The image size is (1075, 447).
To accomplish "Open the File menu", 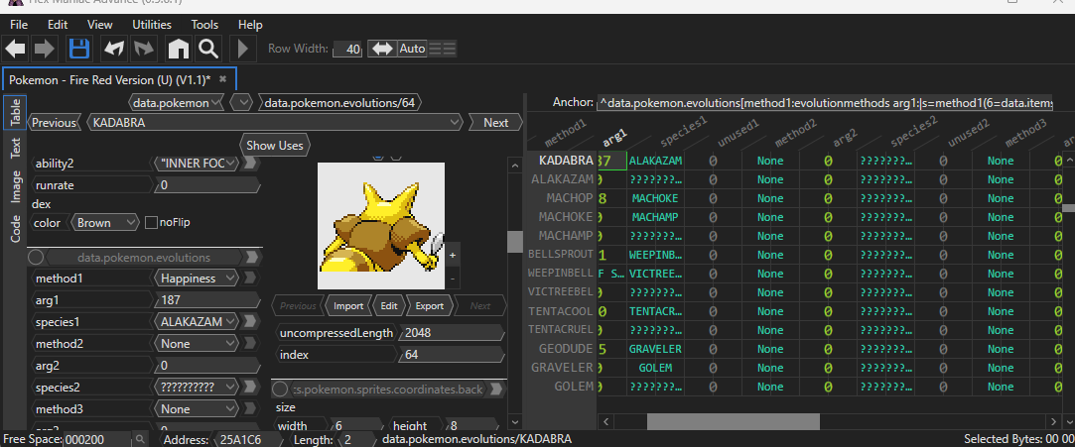I will coord(19,25).
